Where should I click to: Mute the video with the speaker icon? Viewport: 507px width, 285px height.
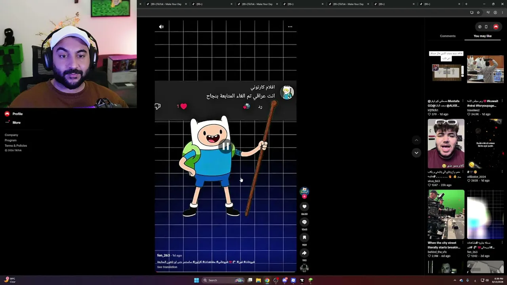coord(161,27)
